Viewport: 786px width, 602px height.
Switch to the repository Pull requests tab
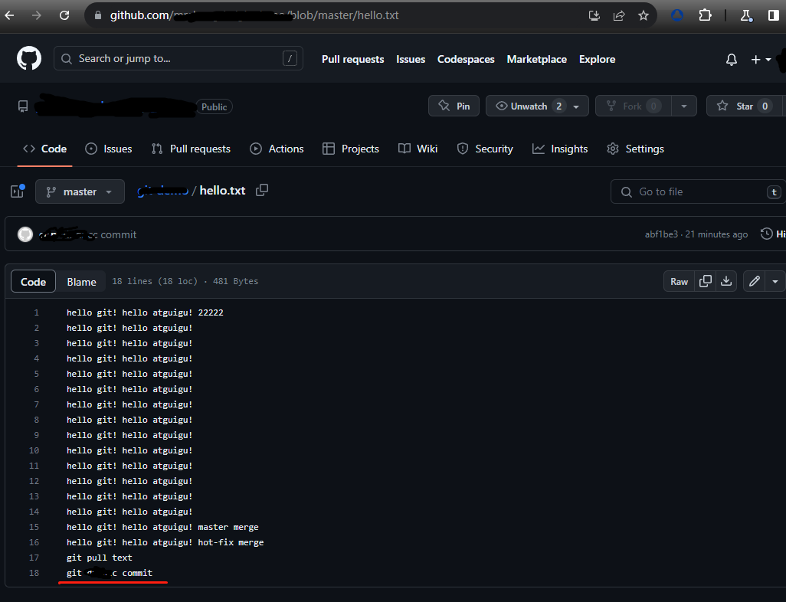pos(191,149)
